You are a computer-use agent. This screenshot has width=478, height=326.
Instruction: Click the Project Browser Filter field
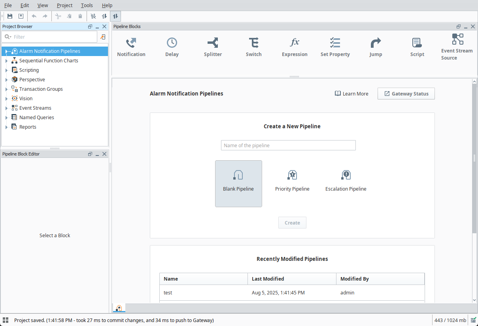click(49, 37)
